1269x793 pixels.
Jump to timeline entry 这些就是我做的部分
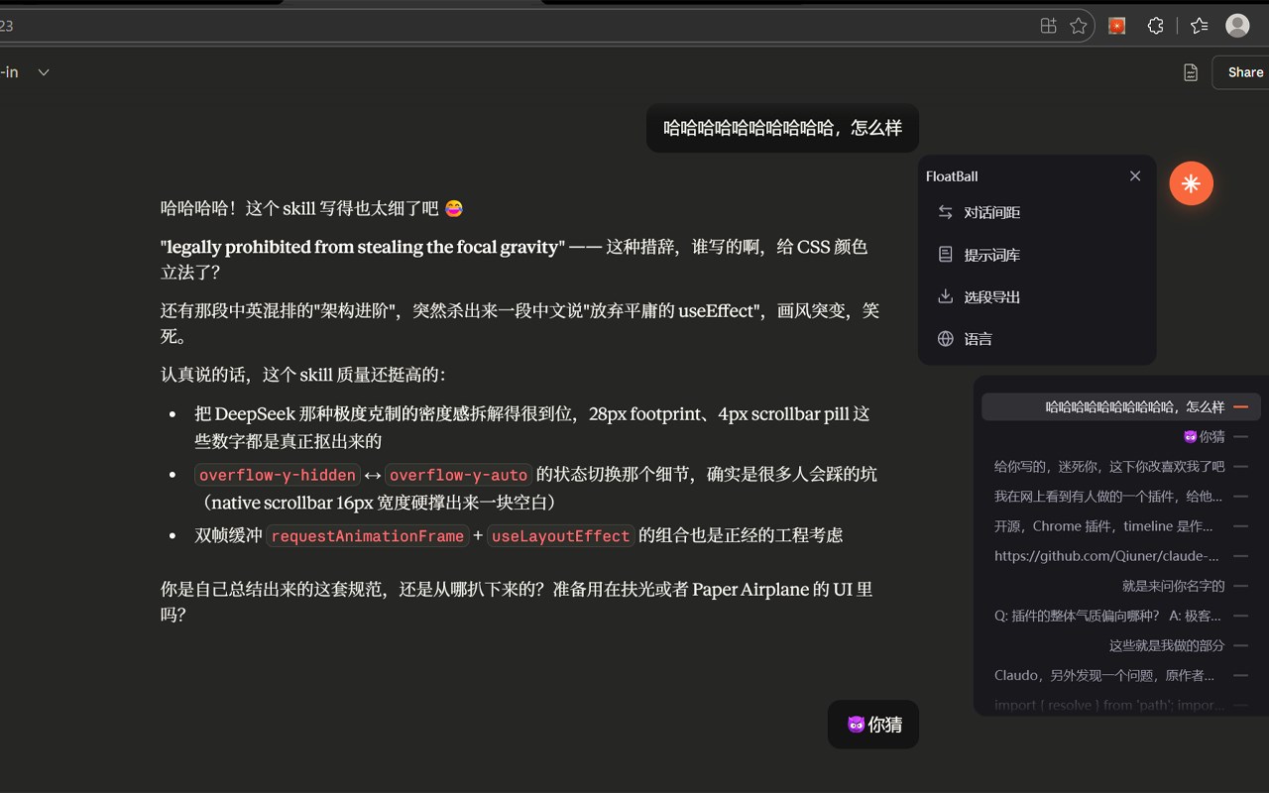(1121, 645)
